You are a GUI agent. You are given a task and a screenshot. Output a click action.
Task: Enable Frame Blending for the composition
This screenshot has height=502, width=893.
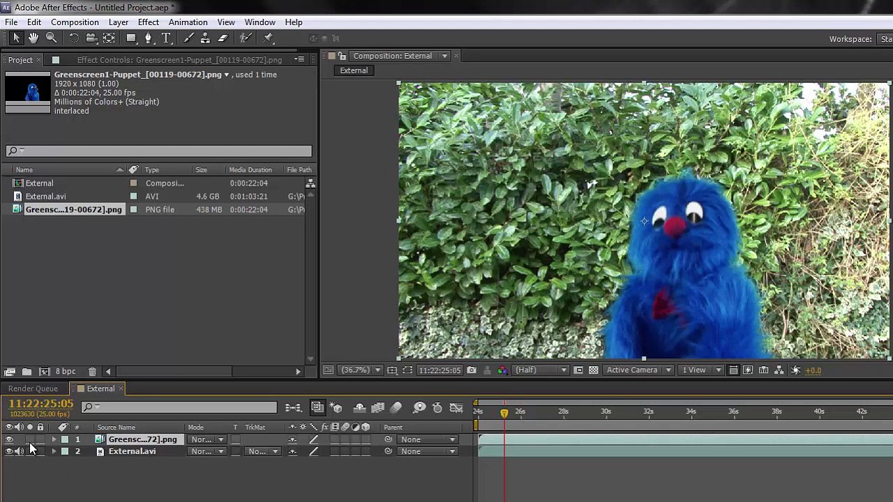pyautogui.click(x=377, y=408)
